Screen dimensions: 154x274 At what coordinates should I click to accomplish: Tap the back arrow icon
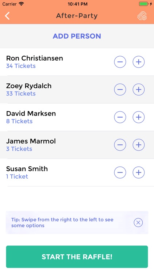tap(7, 16)
